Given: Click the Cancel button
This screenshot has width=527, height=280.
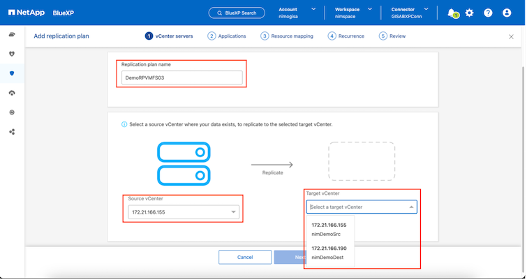Looking at the screenshot, I should [x=244, y=257].
